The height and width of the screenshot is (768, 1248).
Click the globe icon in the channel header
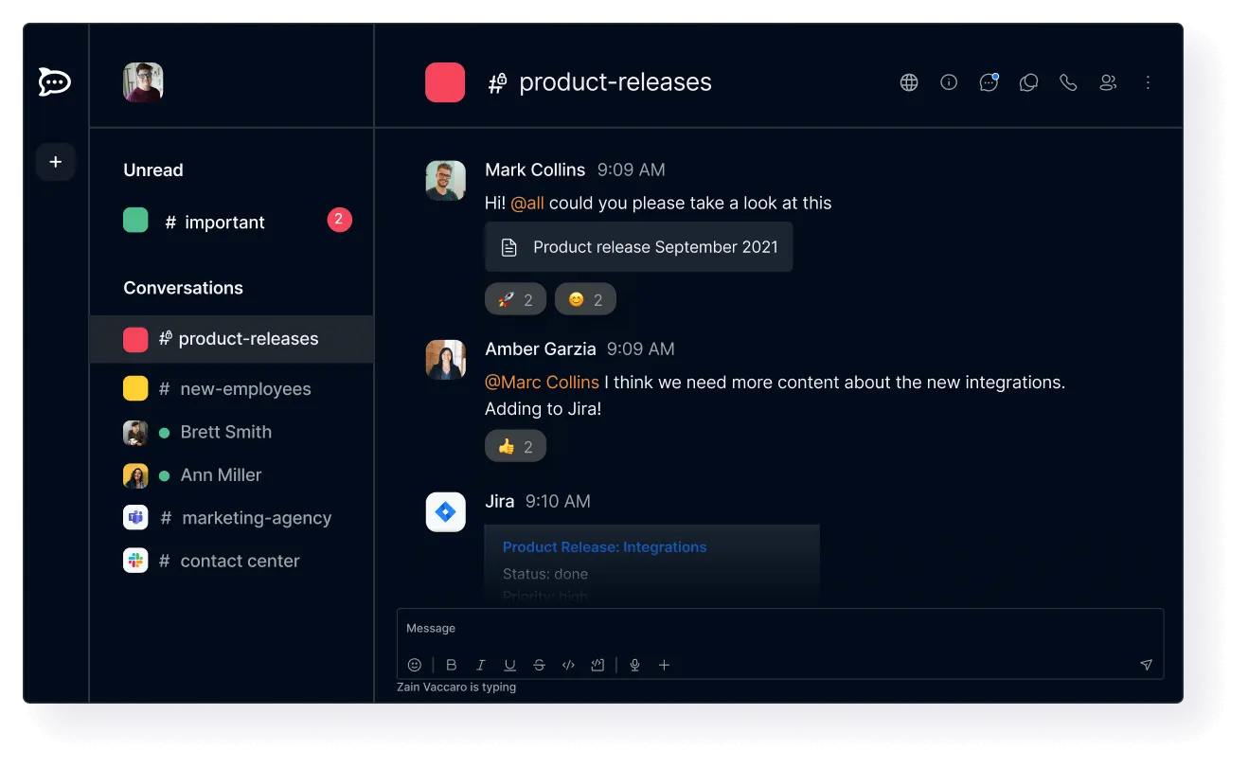coord(909,82)
